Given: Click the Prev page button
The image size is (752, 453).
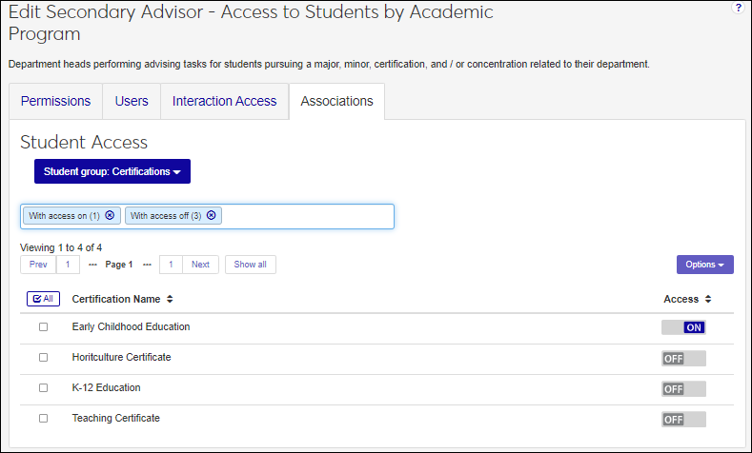Looking at the screenshot, I should (38, 265).
